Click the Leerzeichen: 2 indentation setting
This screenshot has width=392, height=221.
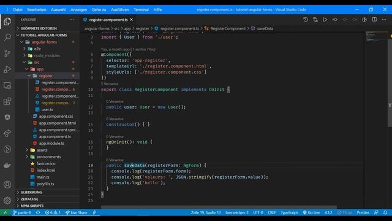click(237, 212)
